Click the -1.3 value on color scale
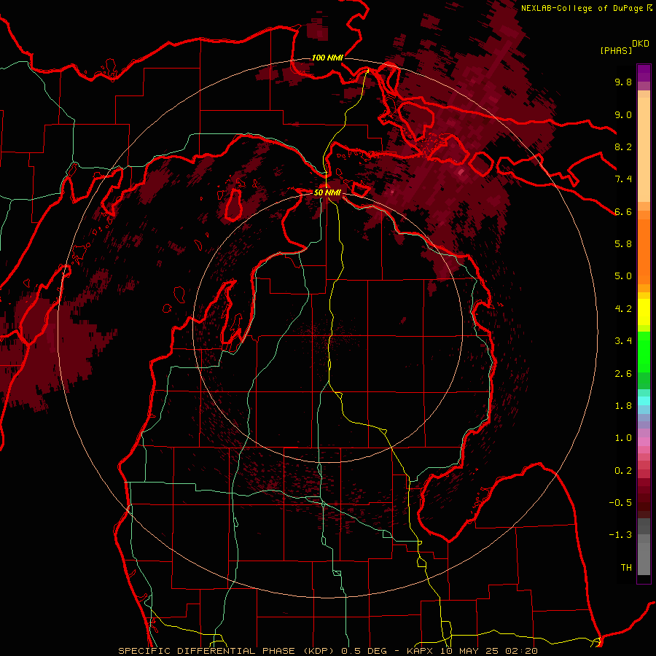Image resolution: width=656 pixels, height=656 pixels. pyautogui.click(x=620, y=535)
